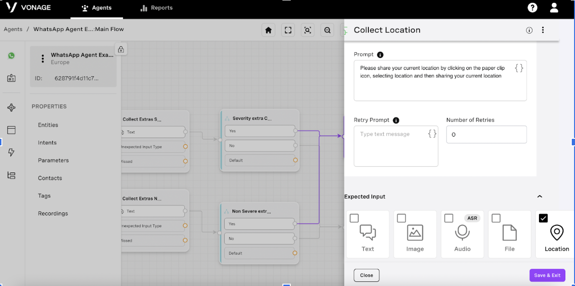Select Yes output of Non Severe node
Image resolution: width=575 pixels, height=286 pixels.
(259, 224)
